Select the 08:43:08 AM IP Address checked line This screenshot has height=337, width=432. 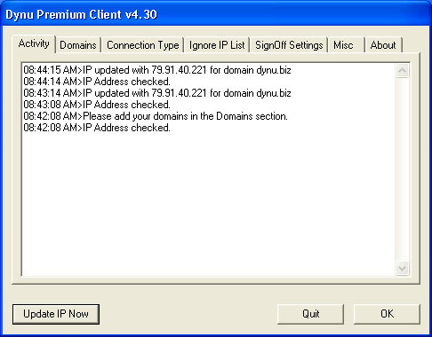pyautogui.click(x=97, y=105)
